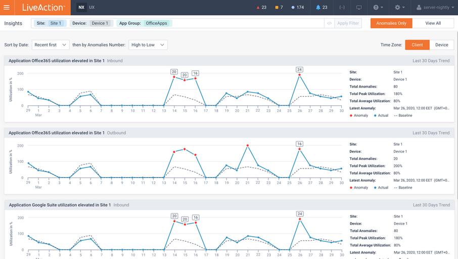Click anomaly label 24 in Google Suite chart
The image size is (458, 259).
300,213
